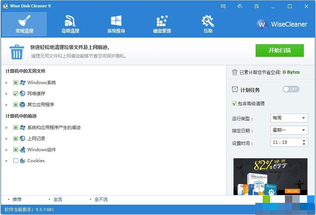This screenshot has width=316, height=215.
Task: Turn on the 计划任务 OFF switch
Action: coord(291,89)
